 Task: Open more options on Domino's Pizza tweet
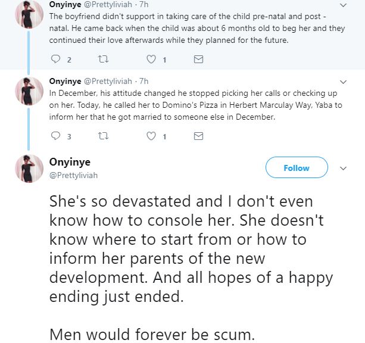pos(343,81)
